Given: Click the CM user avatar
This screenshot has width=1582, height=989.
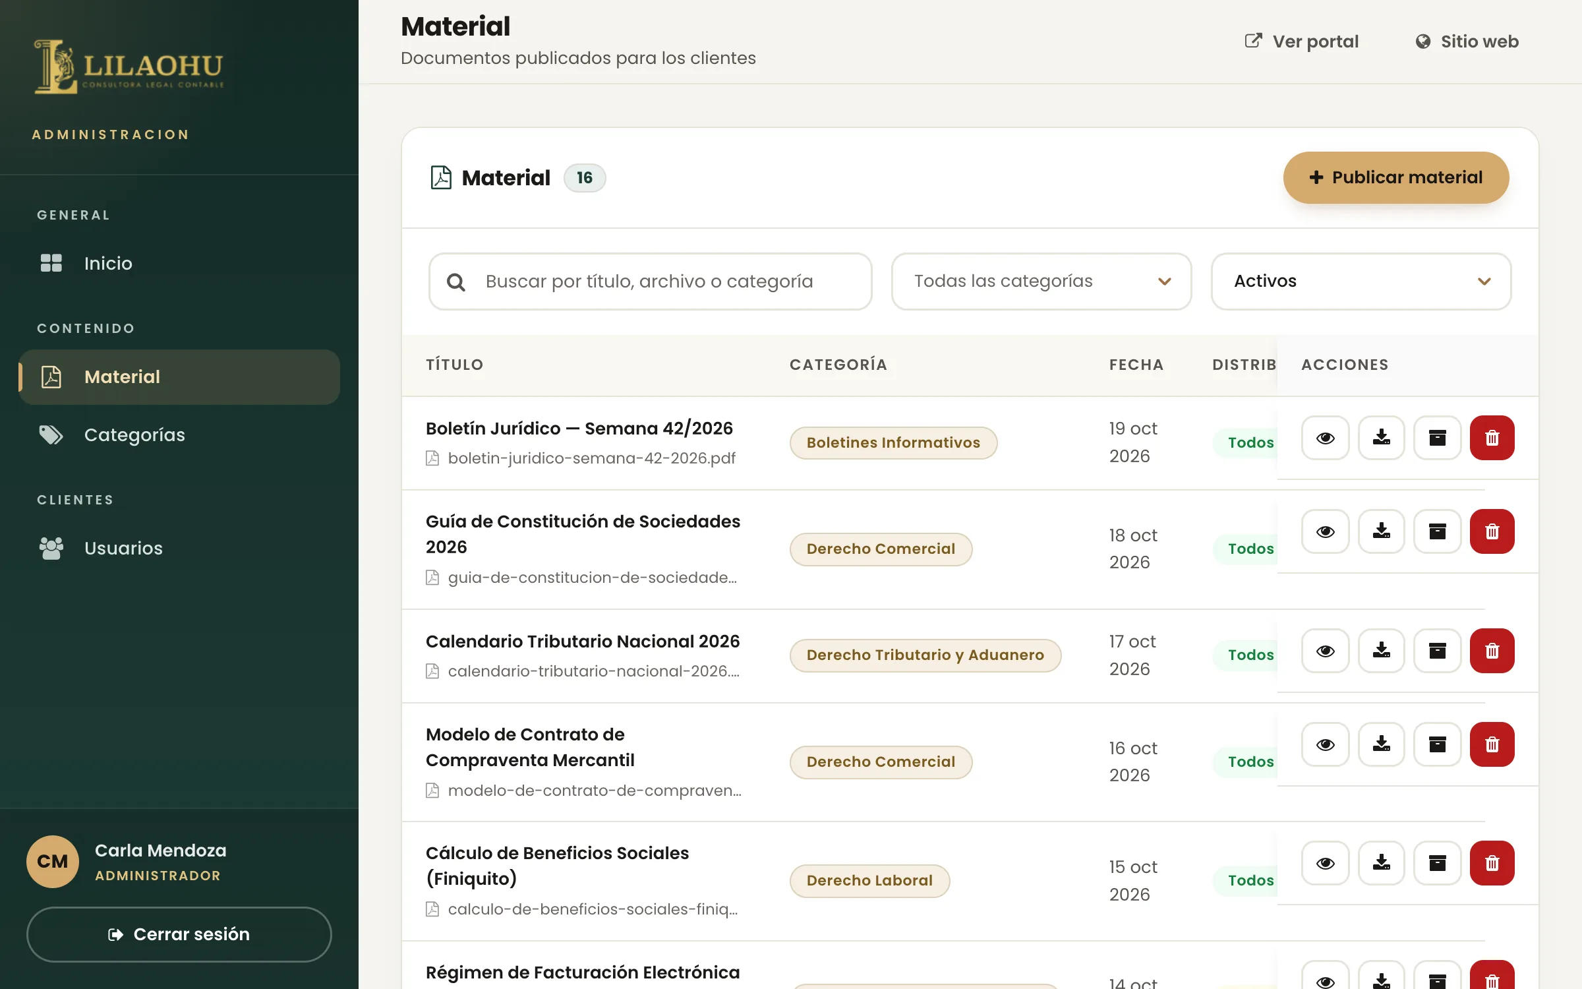Looking at the screenshot, I should coord(53,862).
